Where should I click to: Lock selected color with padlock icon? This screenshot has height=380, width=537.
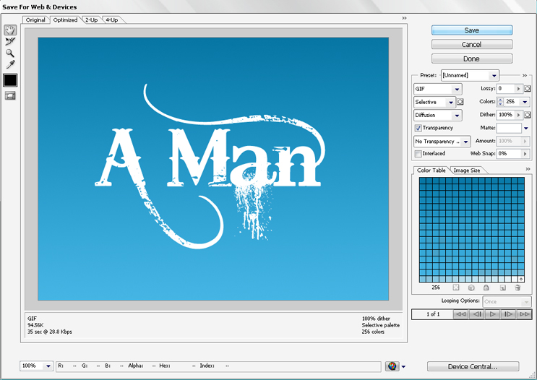486,288
